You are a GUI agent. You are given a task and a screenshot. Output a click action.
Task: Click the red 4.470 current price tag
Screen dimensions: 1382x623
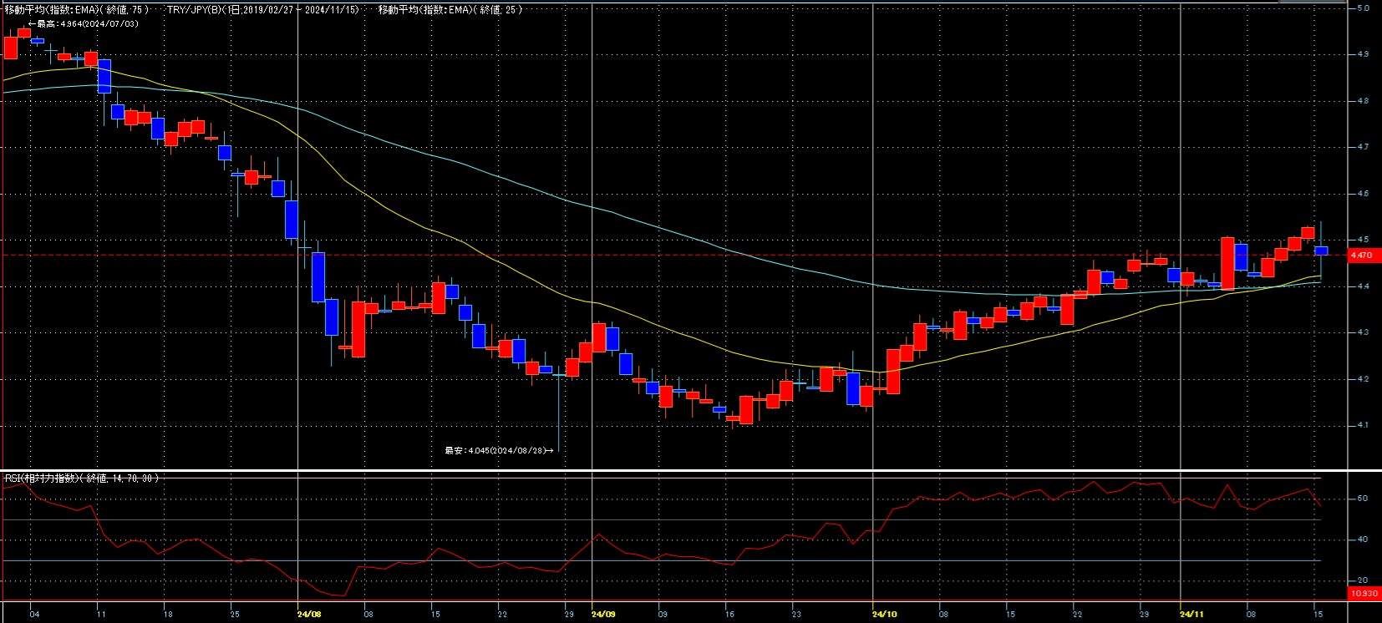tap(1364, 256)
